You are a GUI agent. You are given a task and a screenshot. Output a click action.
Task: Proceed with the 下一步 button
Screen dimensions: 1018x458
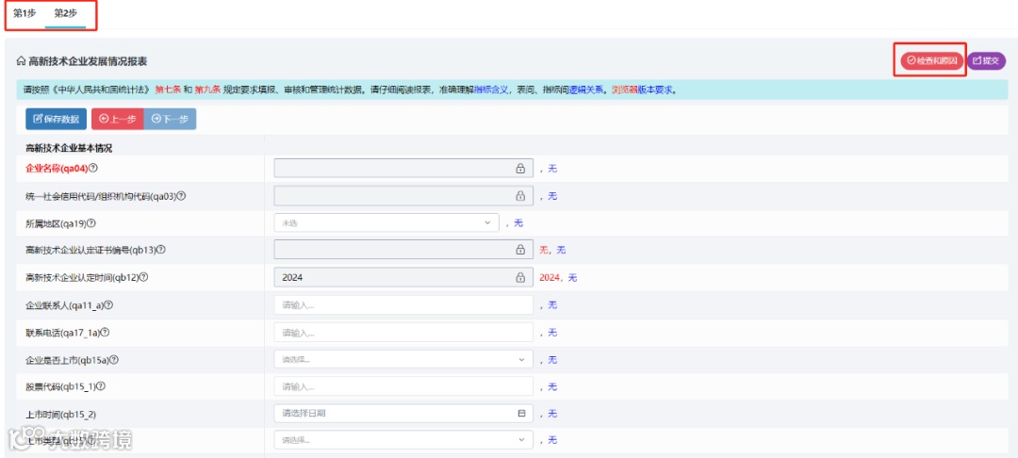170,120
